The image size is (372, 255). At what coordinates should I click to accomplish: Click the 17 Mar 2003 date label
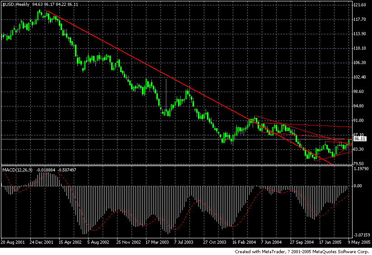click(x=157, y=242)
